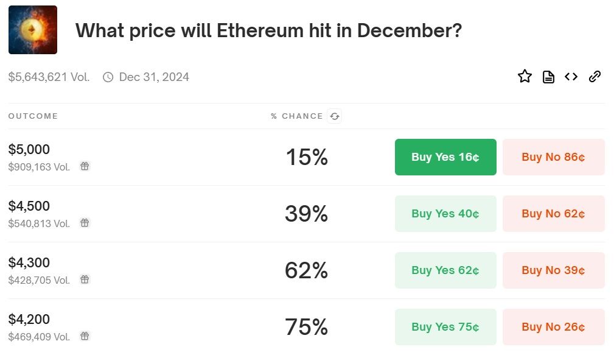Click Buy No 26¢ for $4,200
This screenshot has height=355, width=614.
coord(553,327)
